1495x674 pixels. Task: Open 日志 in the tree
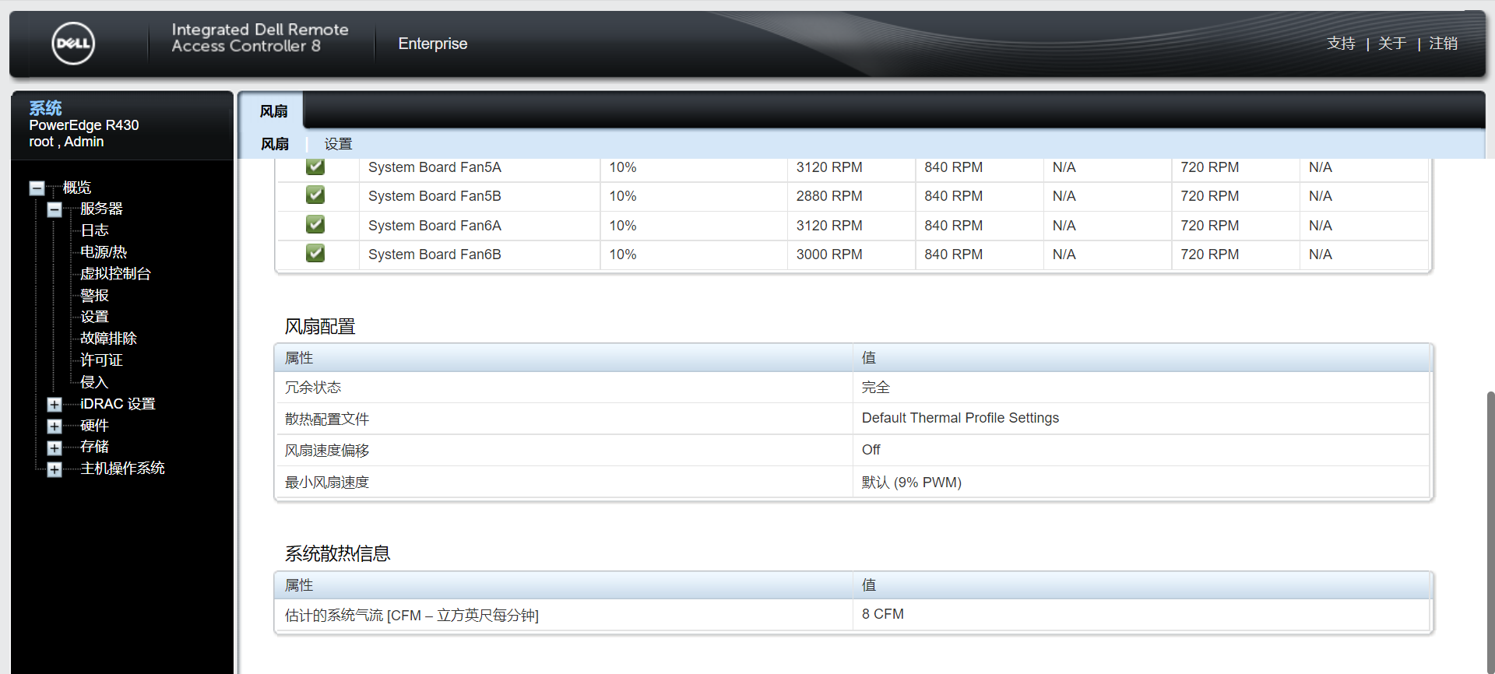[94, 230]
